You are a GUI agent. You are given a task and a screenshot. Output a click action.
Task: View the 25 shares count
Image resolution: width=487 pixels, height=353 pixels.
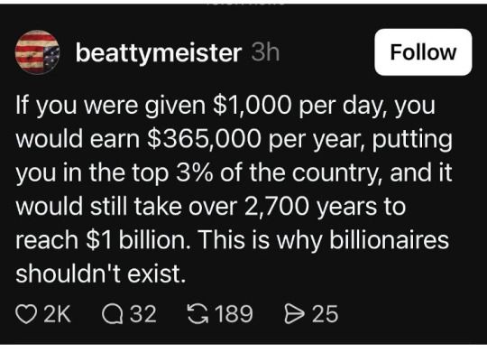click(x=325, y=314)
